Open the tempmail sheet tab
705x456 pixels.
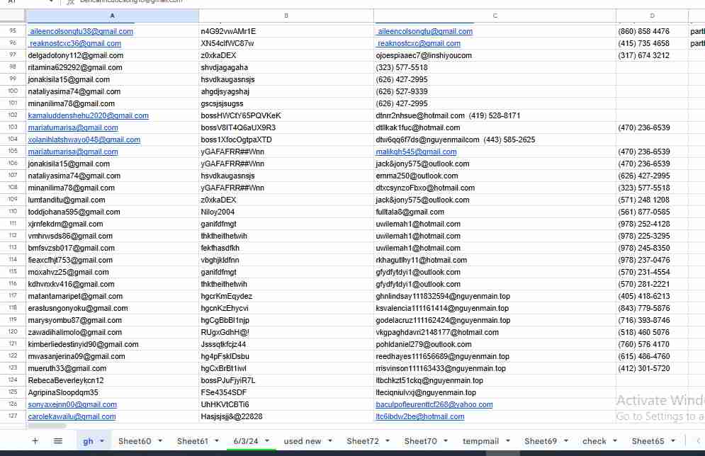(x=480, y=441)
